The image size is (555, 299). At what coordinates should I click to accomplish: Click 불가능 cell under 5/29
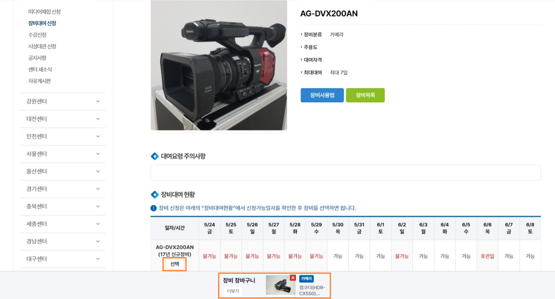pyautogui.click(x=316, y=256)
